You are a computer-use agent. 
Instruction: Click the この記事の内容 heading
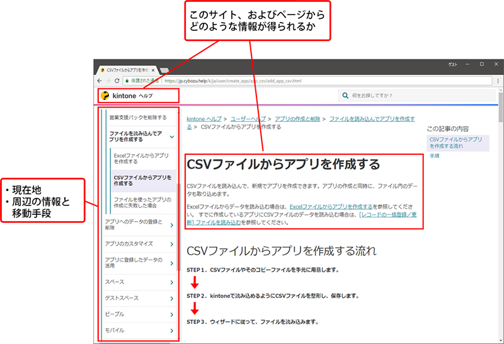click(448, 129)
